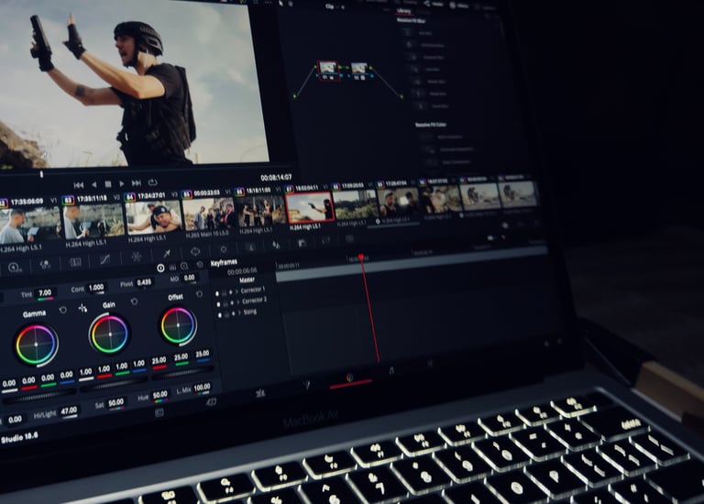Image resolution: width=704 pixels, height=504 pixels.
Task: Reset all primaries wheels icon
Action: click(x=200, y=265)
